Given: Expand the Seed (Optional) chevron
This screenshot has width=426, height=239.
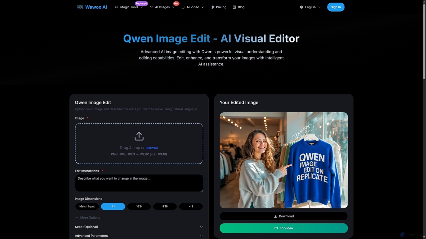Looking at the screenshot, I should click(x=201, y=227).
